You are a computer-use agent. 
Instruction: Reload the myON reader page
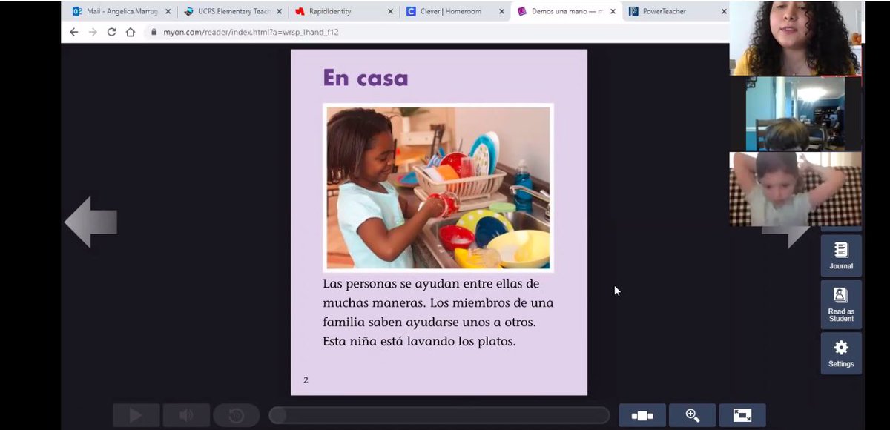click(111, 32)
